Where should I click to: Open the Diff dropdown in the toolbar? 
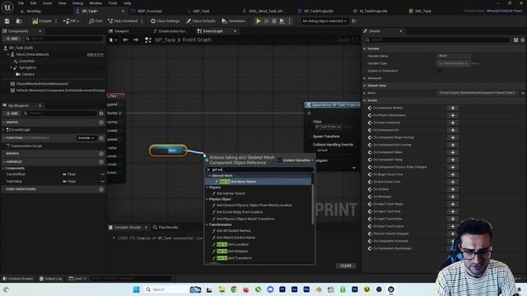pos(72,21)
